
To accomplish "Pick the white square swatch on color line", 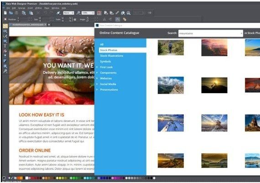I will (x=26, y=178).
